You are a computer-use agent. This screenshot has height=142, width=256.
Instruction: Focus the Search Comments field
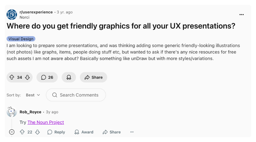tap(76, 95)
